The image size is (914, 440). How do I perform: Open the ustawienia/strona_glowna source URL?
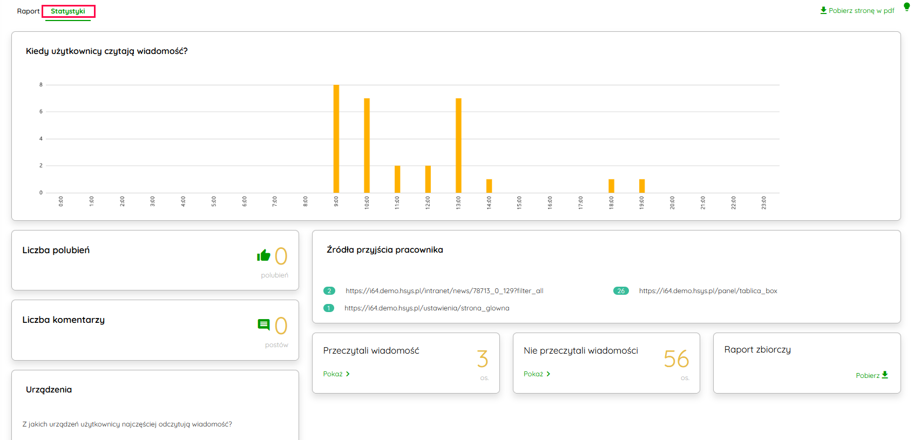click(x=426, y=308)
